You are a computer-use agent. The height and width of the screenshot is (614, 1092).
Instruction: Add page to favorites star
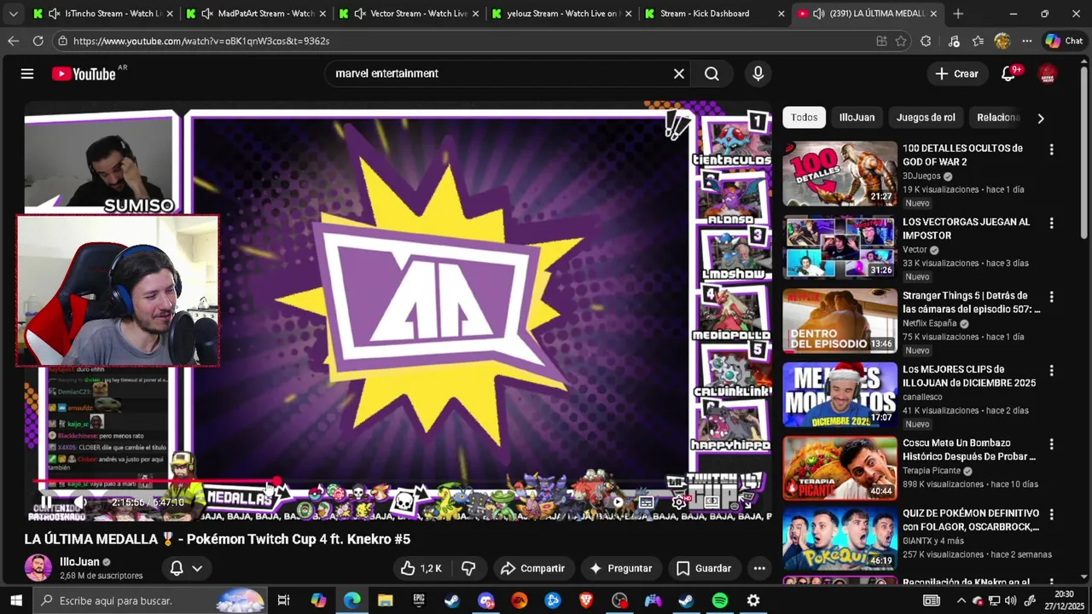tap(901, 41)
